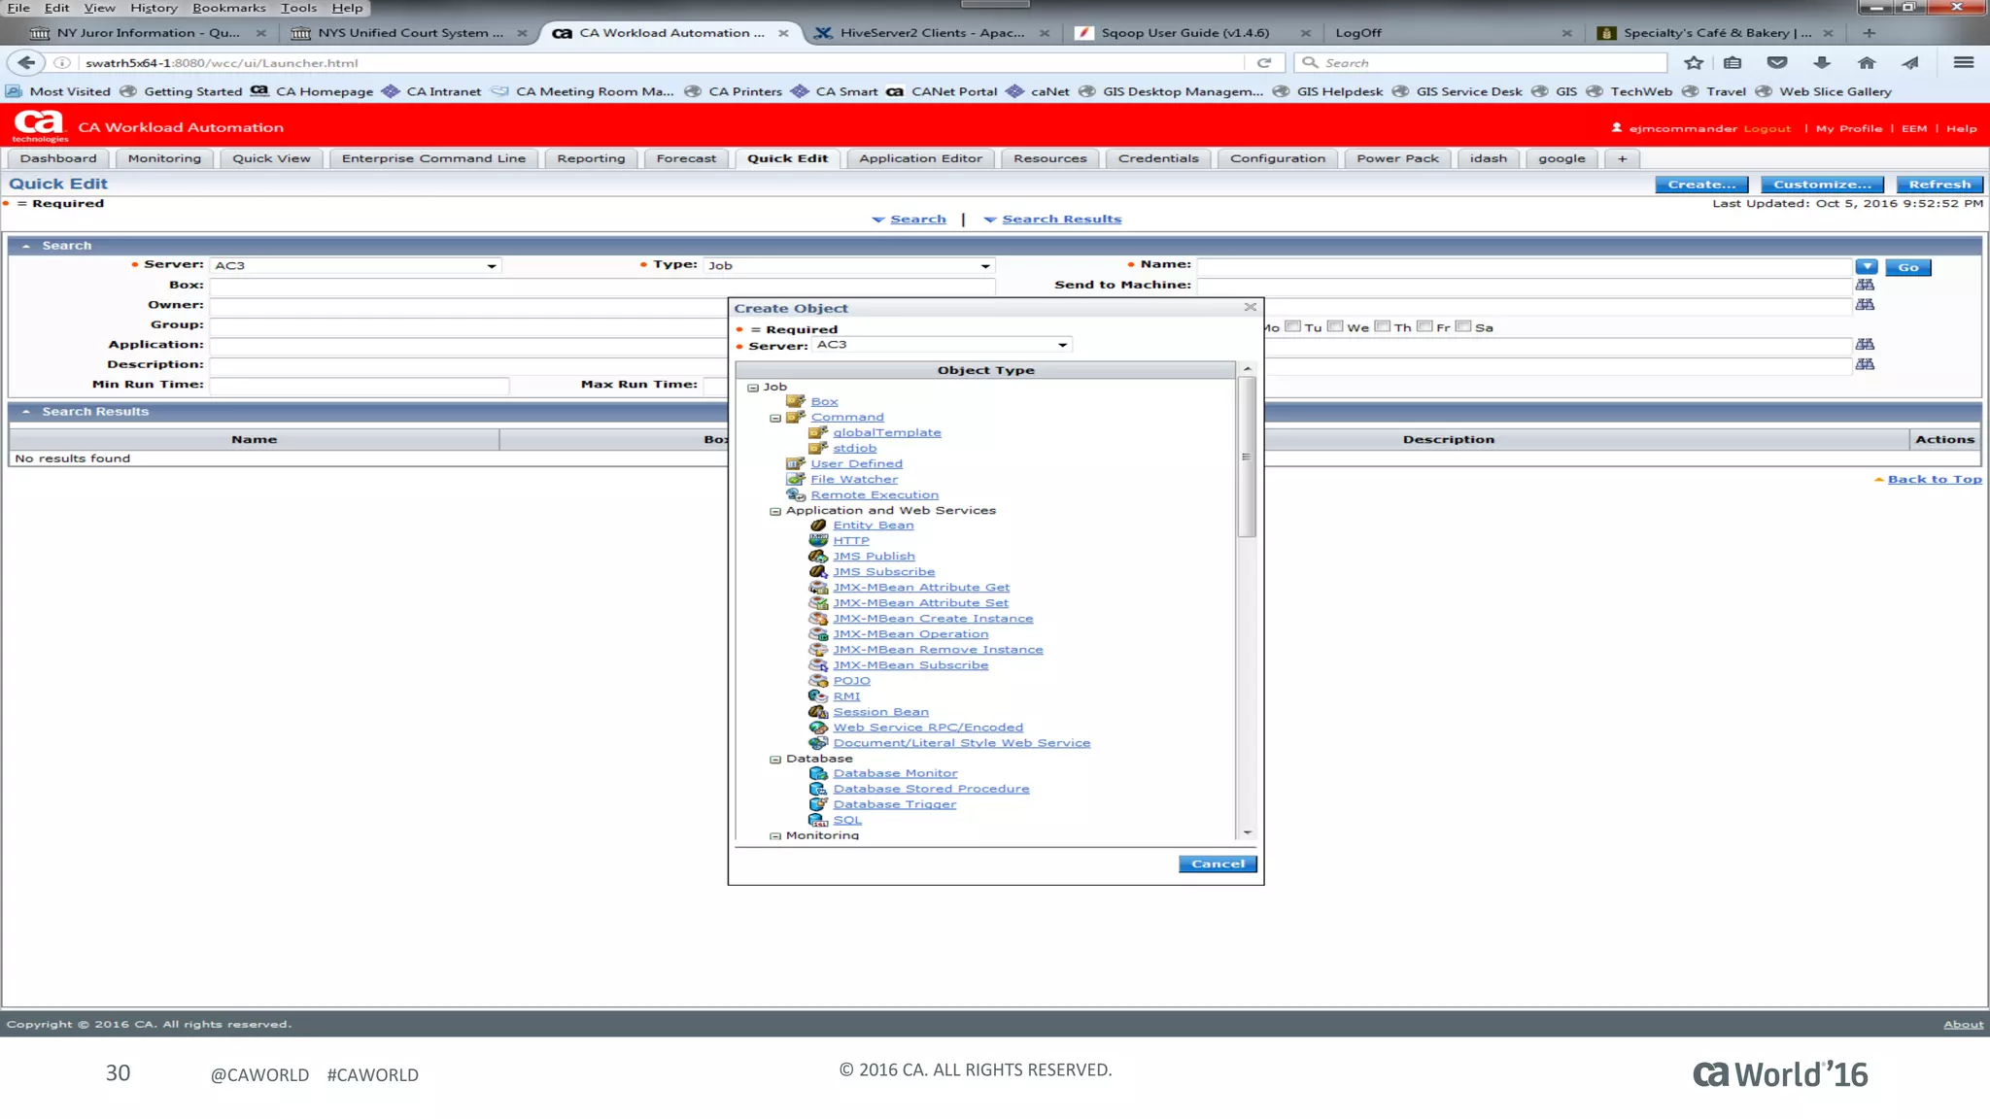Collapse the Database tree node

(x=775, y=760)
